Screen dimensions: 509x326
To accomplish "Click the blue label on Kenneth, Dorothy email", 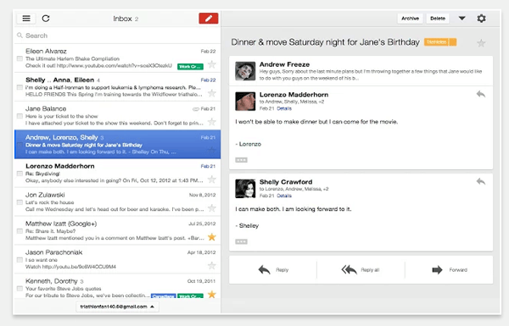I will [x=163, y=296].
